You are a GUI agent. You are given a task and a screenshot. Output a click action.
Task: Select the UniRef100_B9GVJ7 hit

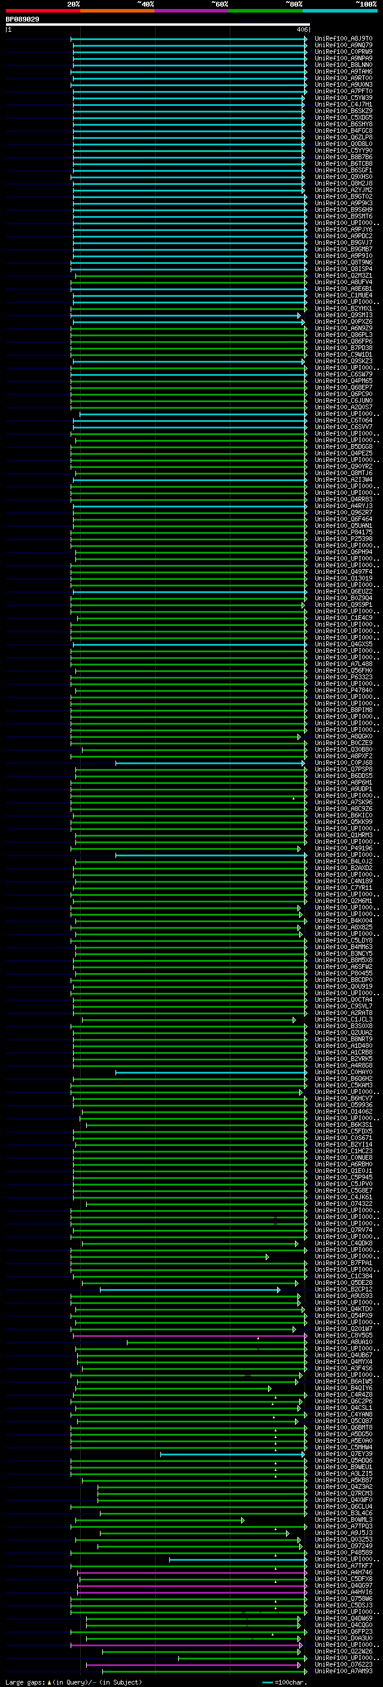tap(343, 242)
